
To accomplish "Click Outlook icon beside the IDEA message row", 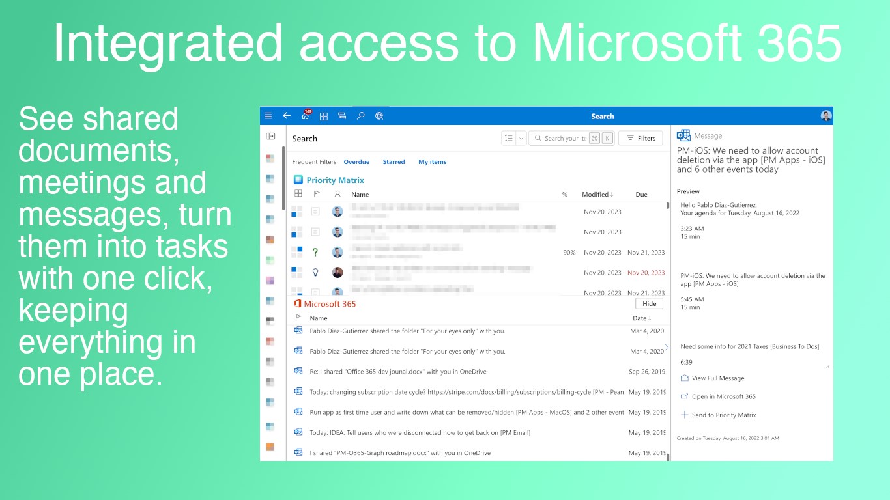I will click(x=298, y=432).
